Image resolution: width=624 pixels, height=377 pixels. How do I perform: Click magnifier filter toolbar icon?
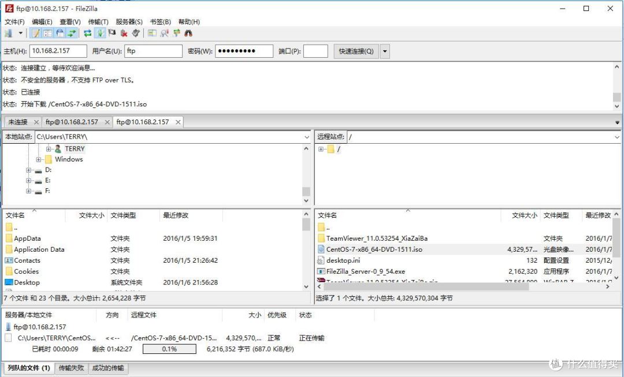coord(164,33)
